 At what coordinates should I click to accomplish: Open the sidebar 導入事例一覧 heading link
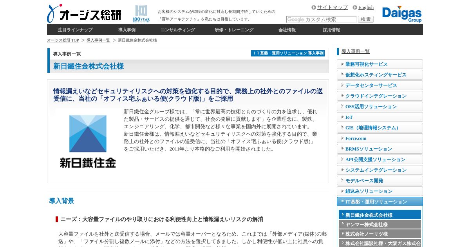(356, 51)
